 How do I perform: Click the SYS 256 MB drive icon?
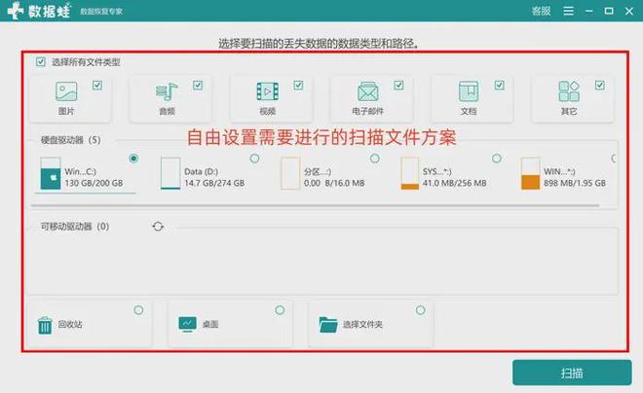tap(409, 173)
